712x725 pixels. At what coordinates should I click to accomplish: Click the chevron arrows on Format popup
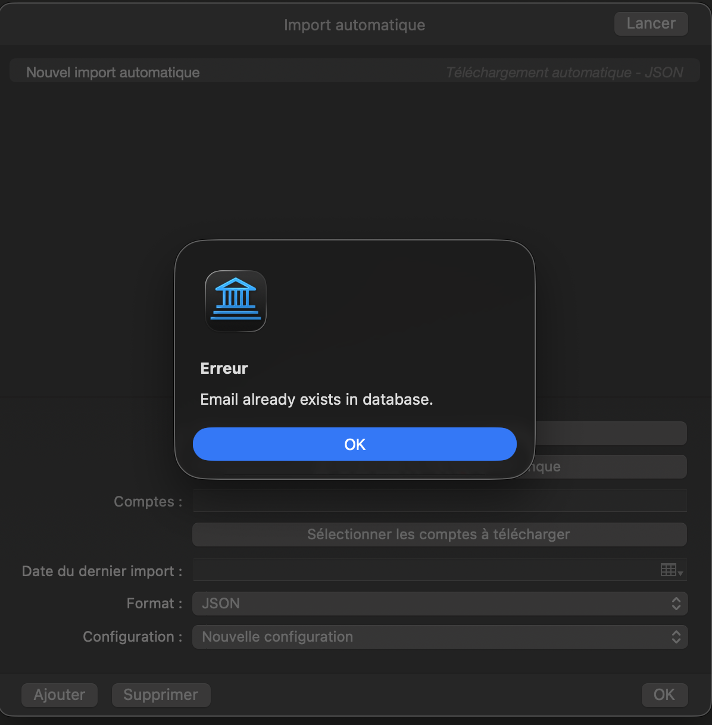676,604
